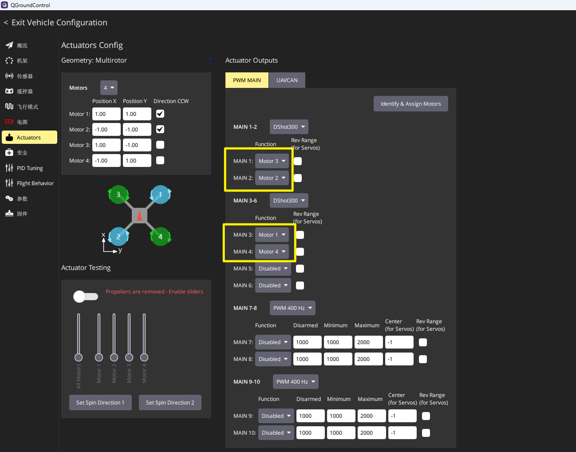Click MAIN 10 Minimum value field
Image resolution: width=576 pixels, height=452 pixels.
[341, 433]
